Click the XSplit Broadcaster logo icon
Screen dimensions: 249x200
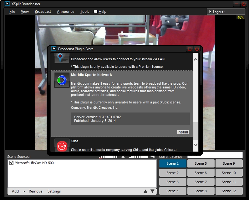[x=7, y=4]
